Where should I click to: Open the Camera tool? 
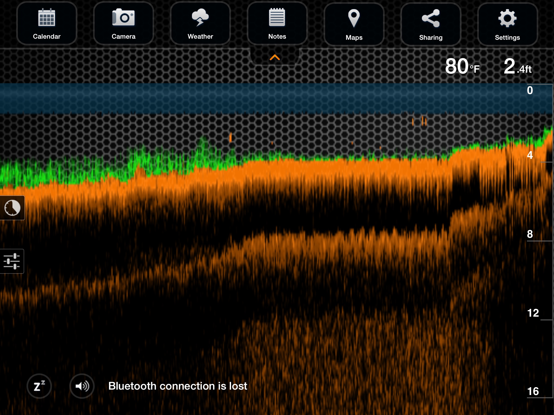click(123, 24)
